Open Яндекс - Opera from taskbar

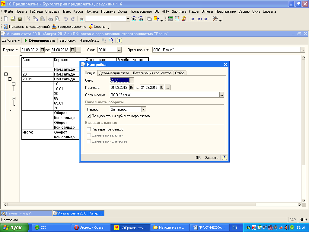[x=91, y=227]
